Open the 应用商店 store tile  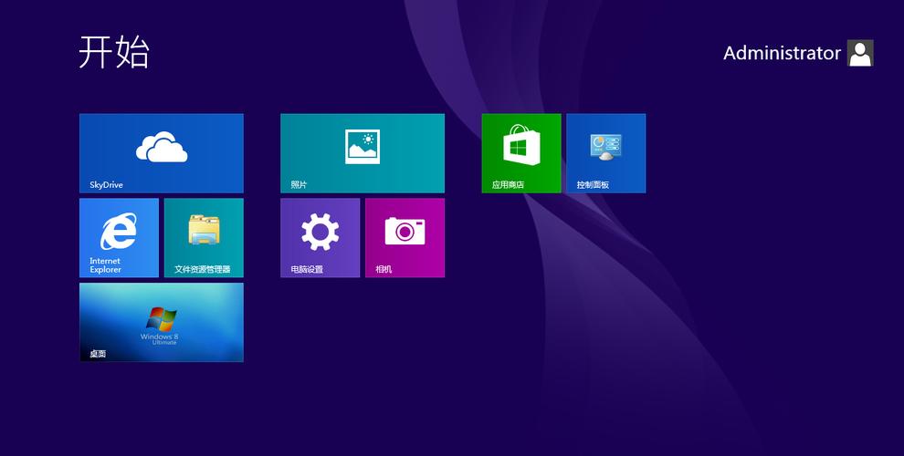521,153
